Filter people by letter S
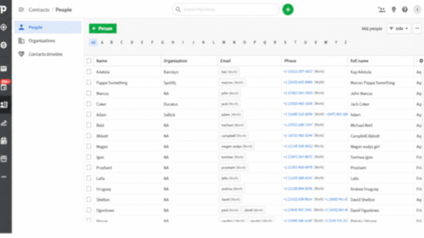Screen dimensions: 424x238 285,42
